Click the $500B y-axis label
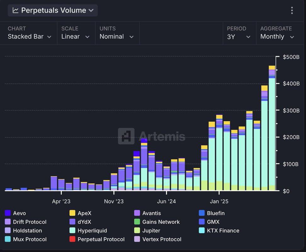 tap(291, 57)
